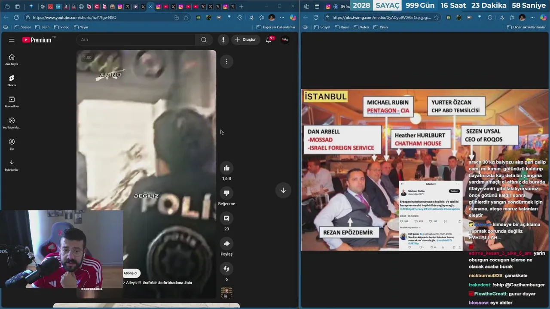The height and width of the screenshot is (309, 550).
Task: Click the İSTANBUL meeting image in right window
Action: [x=425, y=170]
